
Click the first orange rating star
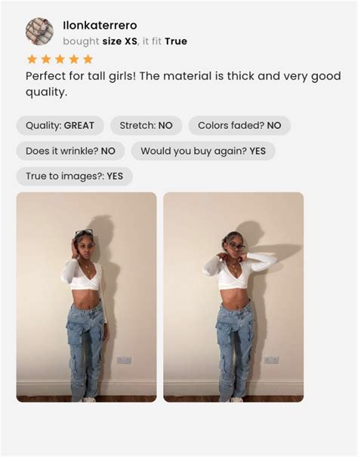click(x=32, y=59)
